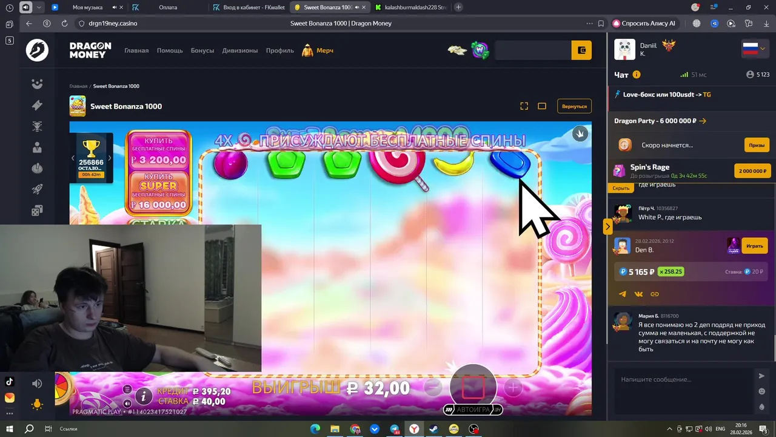Stop the spin with the red square button

point(473,387)
